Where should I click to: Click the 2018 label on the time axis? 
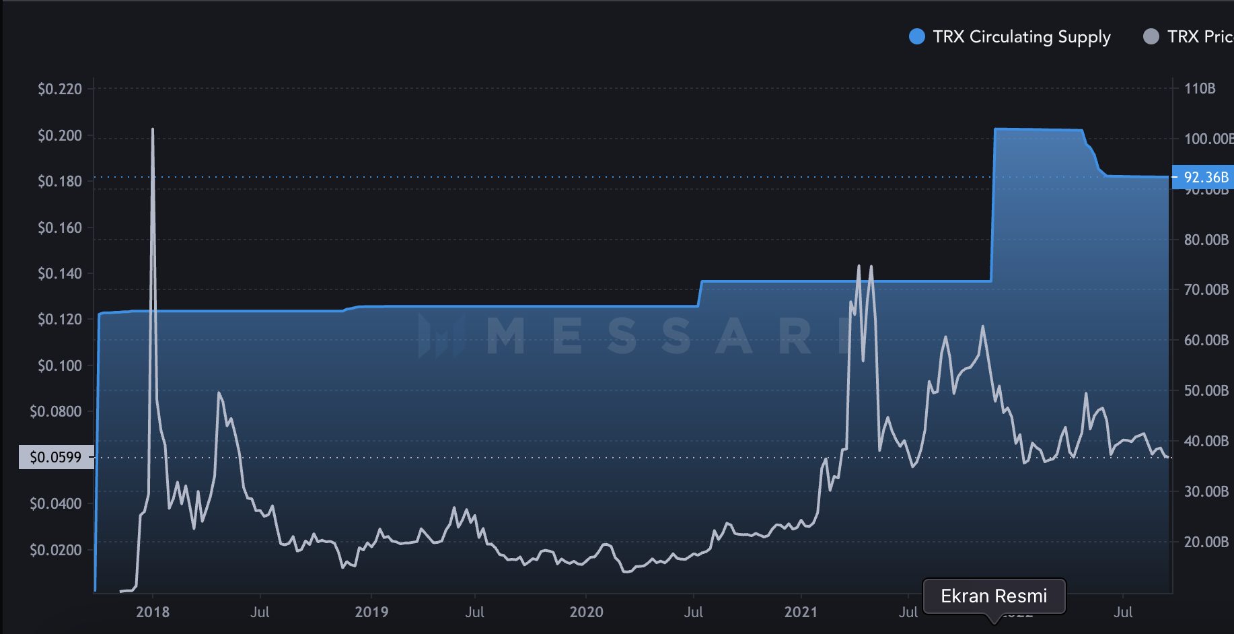[153, 612]
